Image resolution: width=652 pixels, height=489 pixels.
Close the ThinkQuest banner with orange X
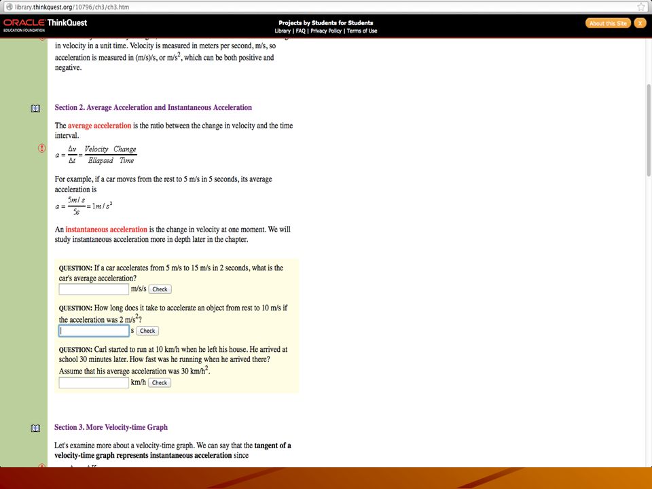click(640, 23)
